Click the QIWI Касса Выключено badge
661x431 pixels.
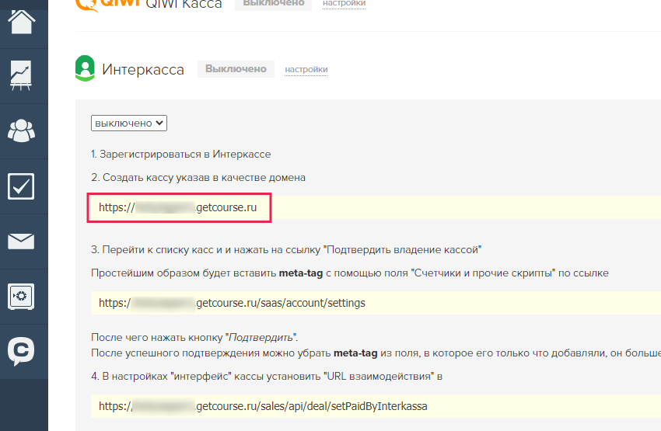coord(273,4)
